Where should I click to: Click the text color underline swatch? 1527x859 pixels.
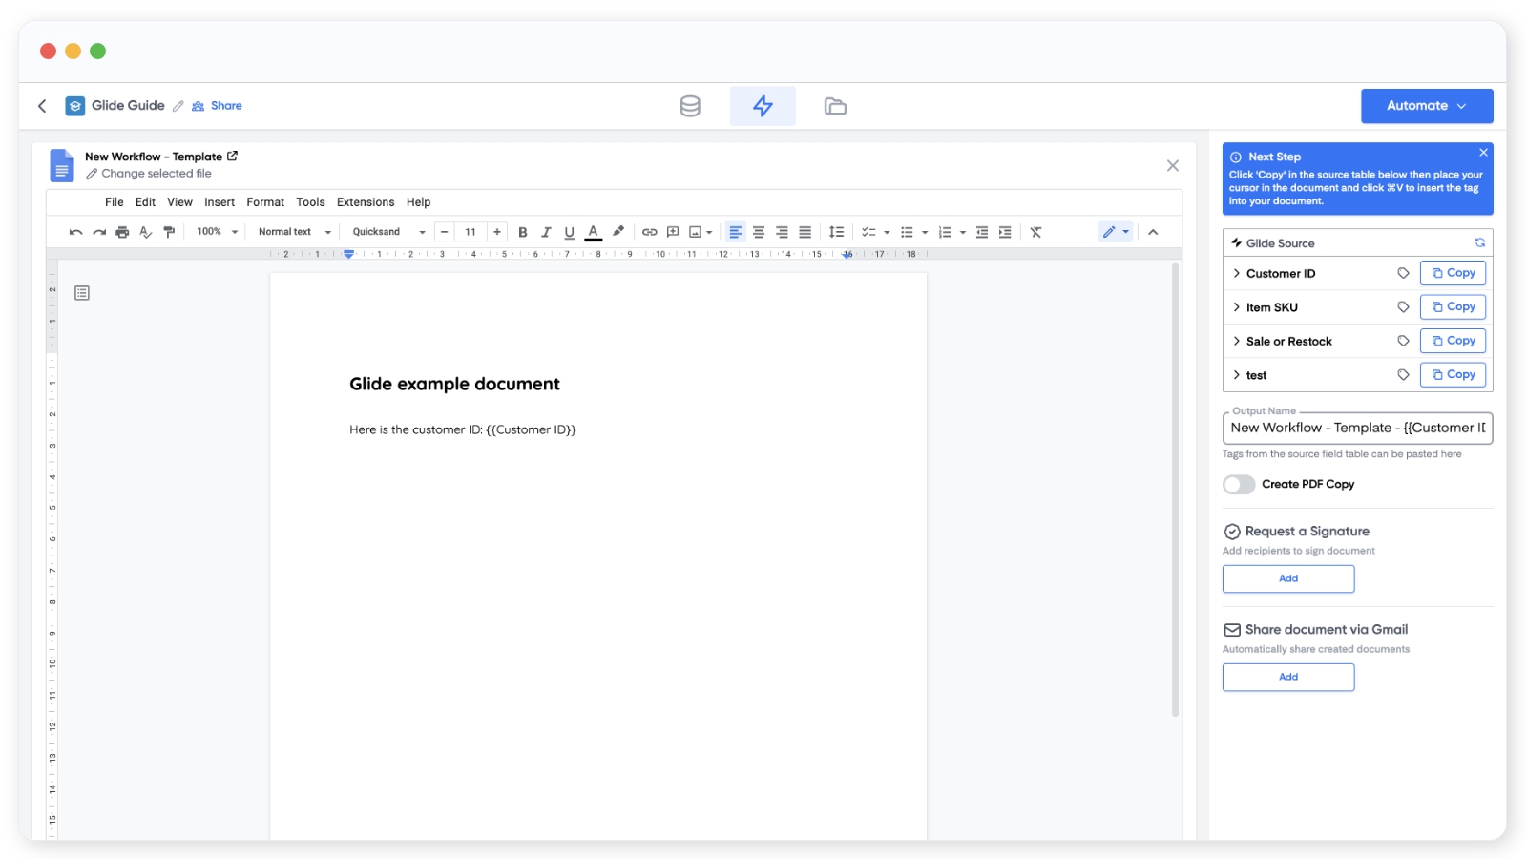(593, 232)
